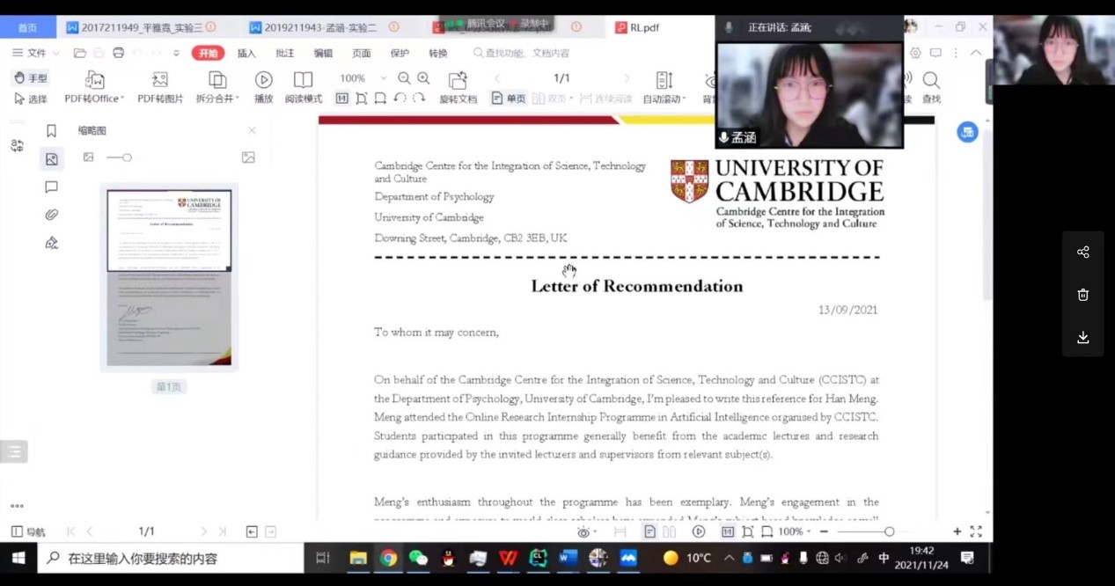Go to the 编辑 ribbon tab
Screen dimensions: 1115x586
pos(323,53)
